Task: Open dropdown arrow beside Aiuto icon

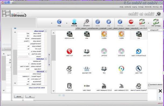Action: (x=52, y=23)
